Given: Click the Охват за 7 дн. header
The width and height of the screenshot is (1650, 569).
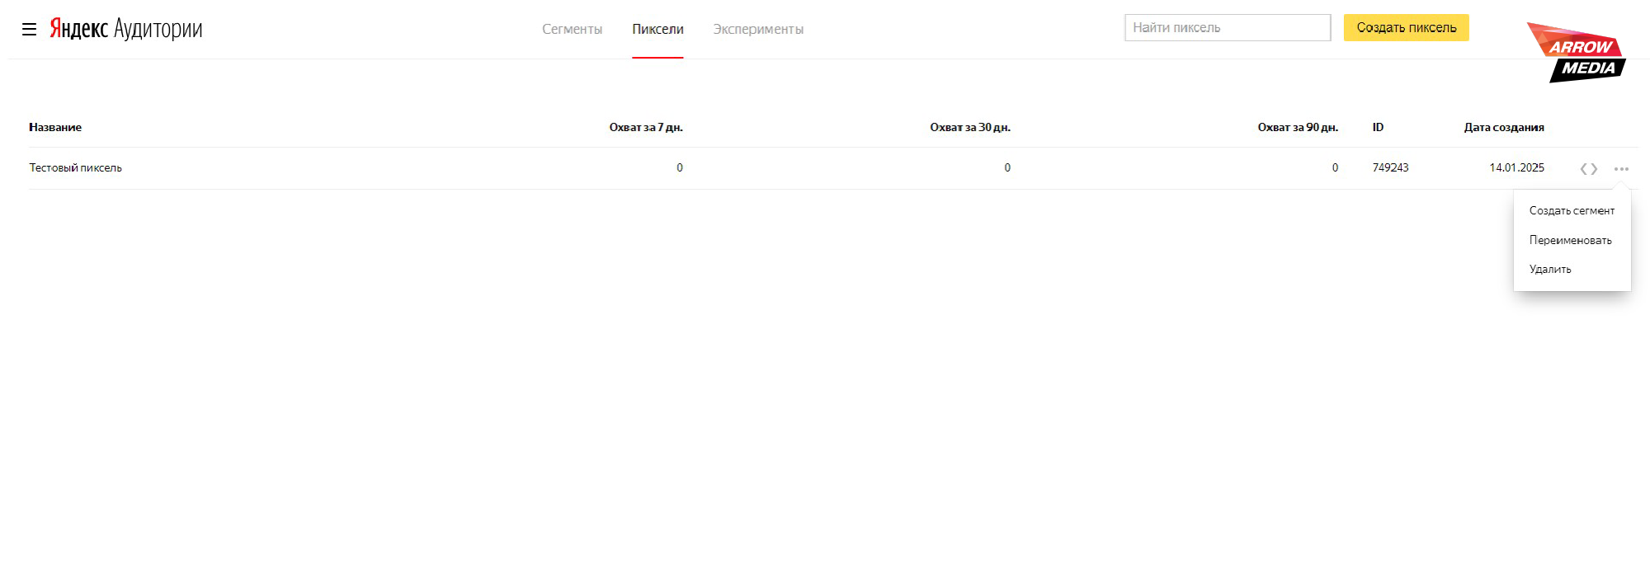Looking at the screenshot, I should [646, 127].
